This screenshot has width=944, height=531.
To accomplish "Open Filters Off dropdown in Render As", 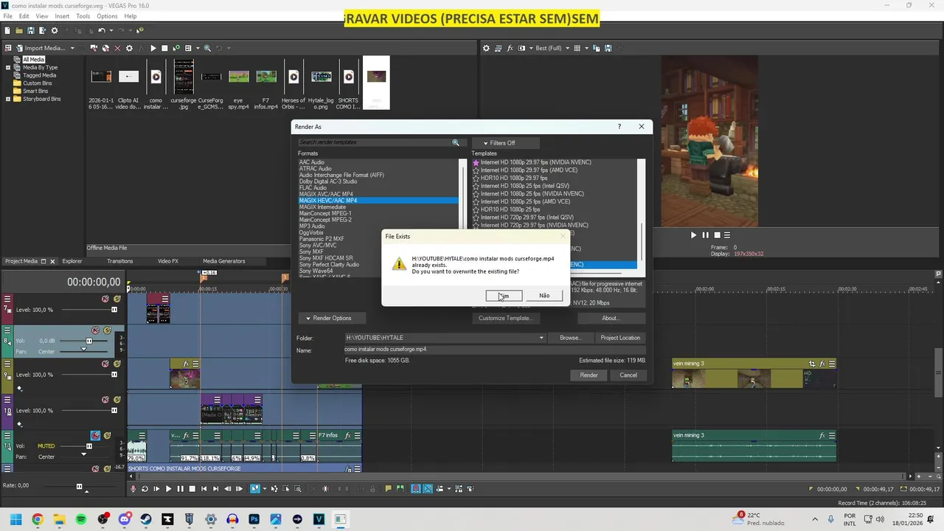I will pyautogui.click(x=506, y=143).
